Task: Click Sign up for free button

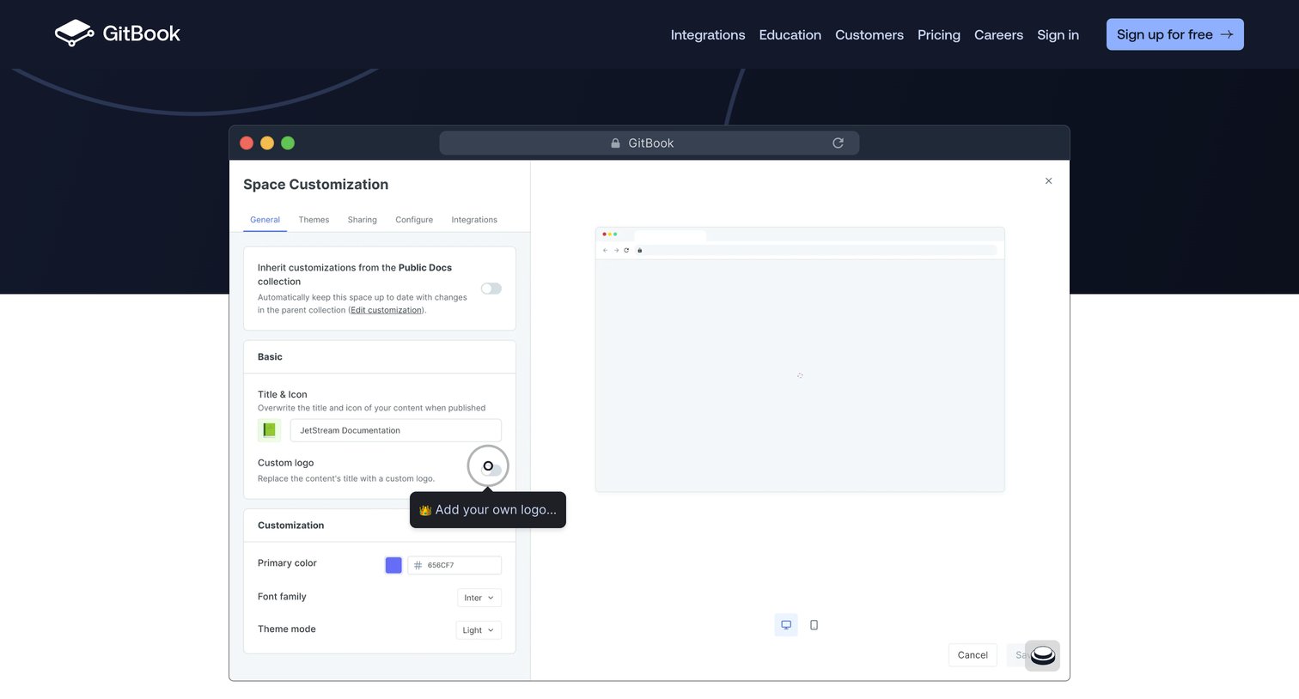Action: point(1174,34)
